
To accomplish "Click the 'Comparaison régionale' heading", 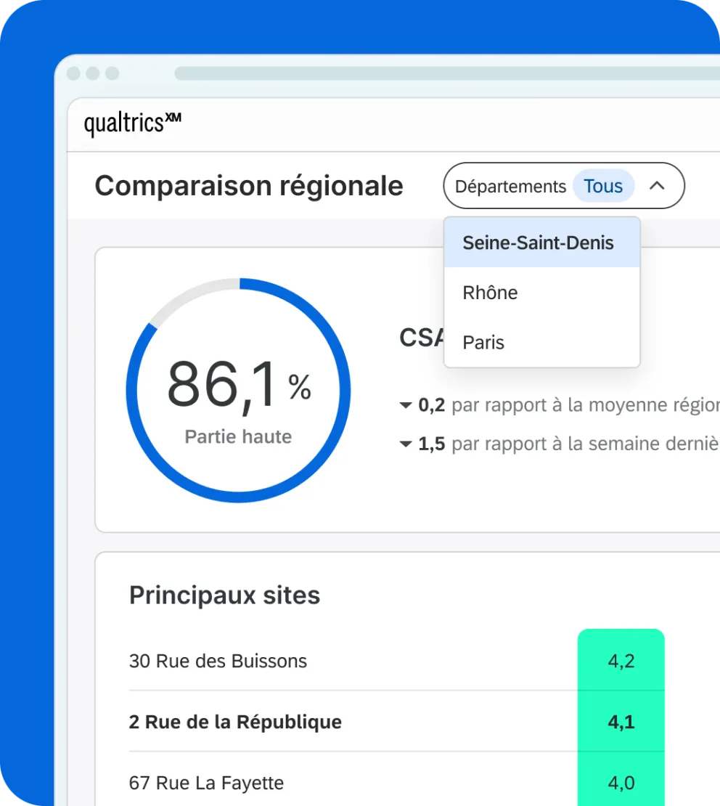I will point(249,186).
